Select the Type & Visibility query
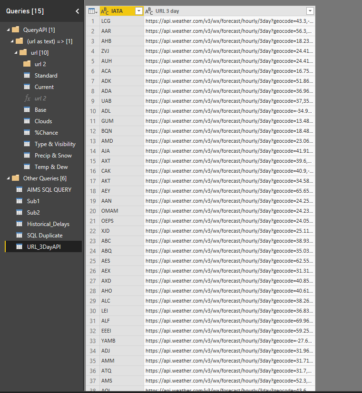The image size is (362, 393). click(x=55, y=144)
